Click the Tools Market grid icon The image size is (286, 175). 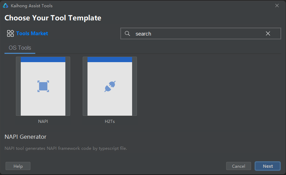(10, 33)
